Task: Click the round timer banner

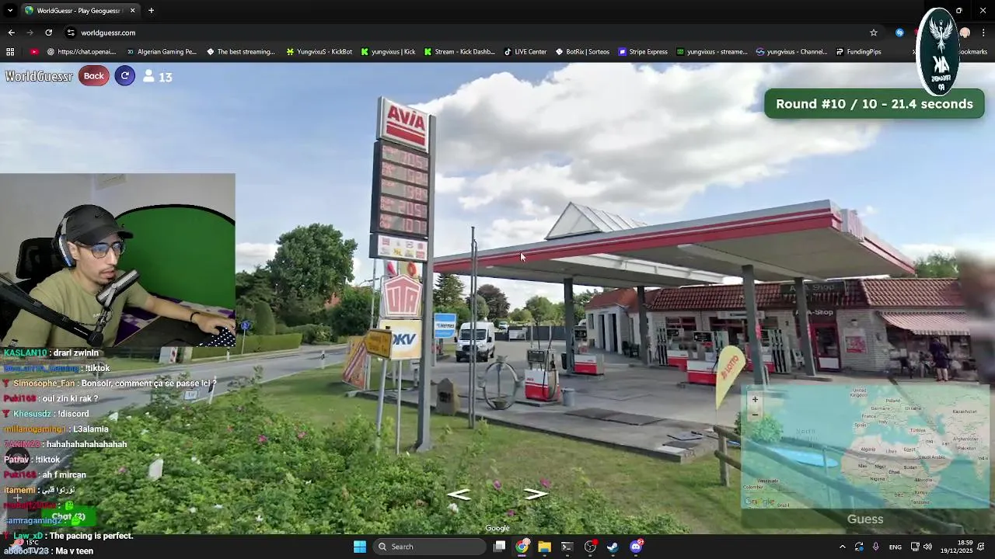Action: (875, 104)
